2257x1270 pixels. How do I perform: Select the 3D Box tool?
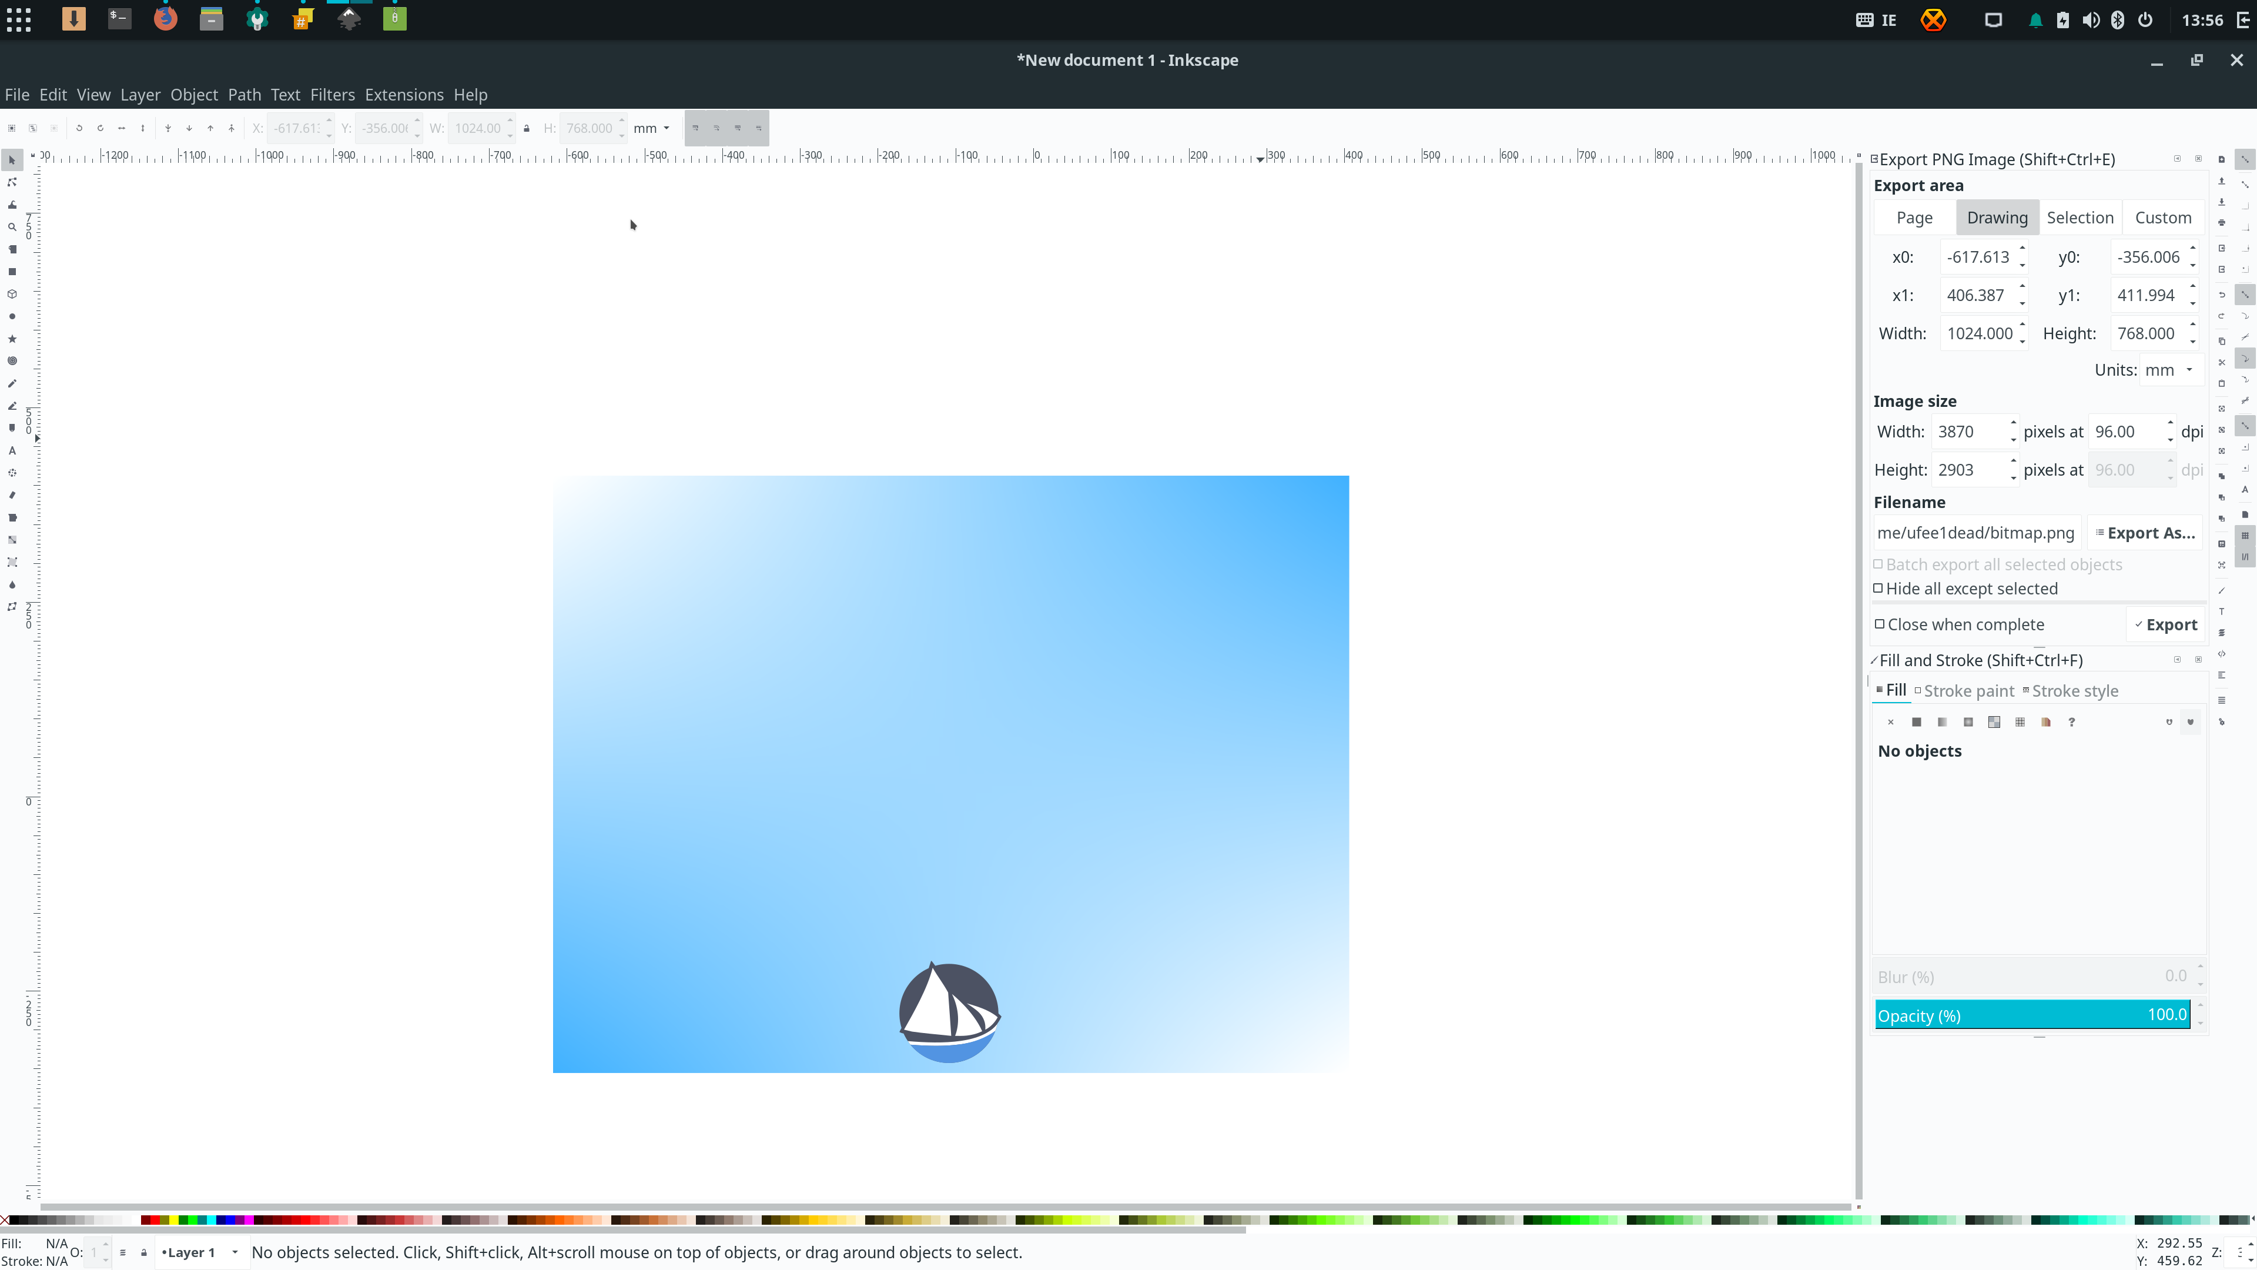tap(12, 295)
